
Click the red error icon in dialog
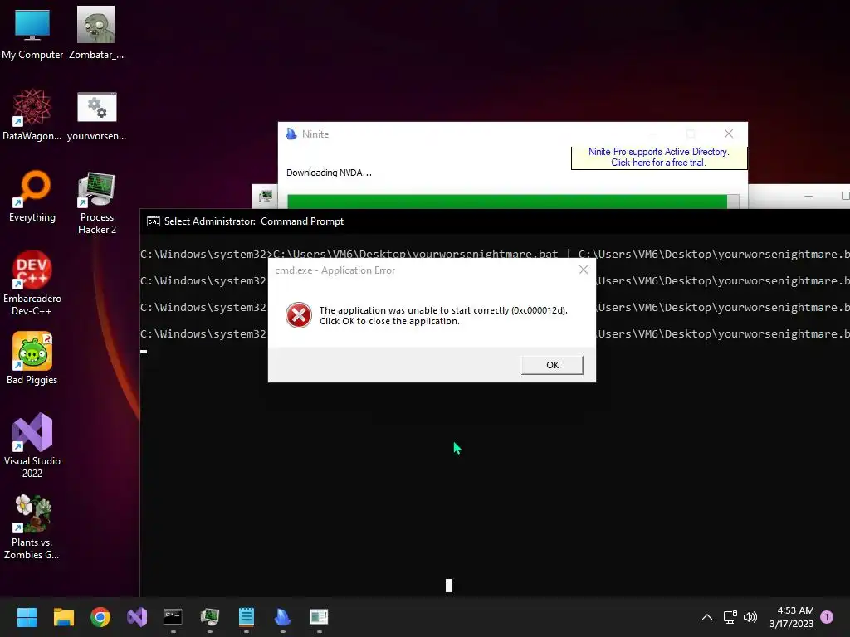pyautogui.click(x=299, y=315)
